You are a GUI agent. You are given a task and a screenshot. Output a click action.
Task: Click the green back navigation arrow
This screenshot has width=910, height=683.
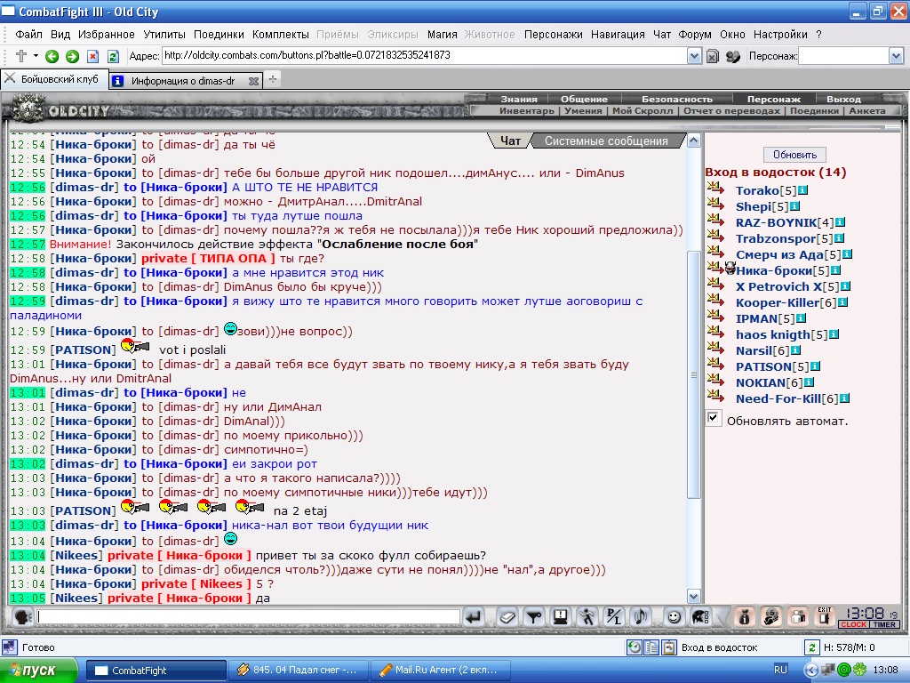tap(52, 56)
